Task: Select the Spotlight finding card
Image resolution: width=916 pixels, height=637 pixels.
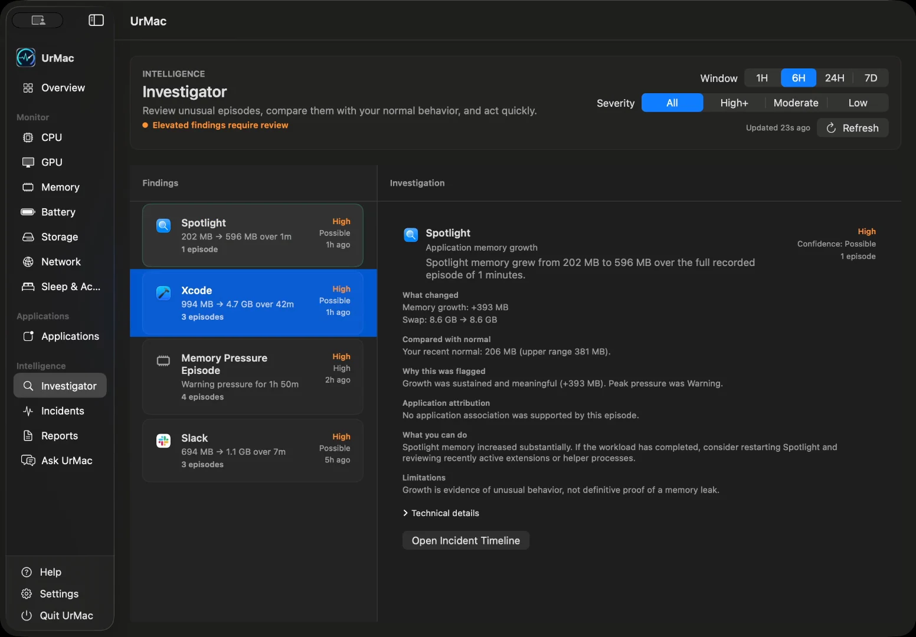Action: coord(253,235)
